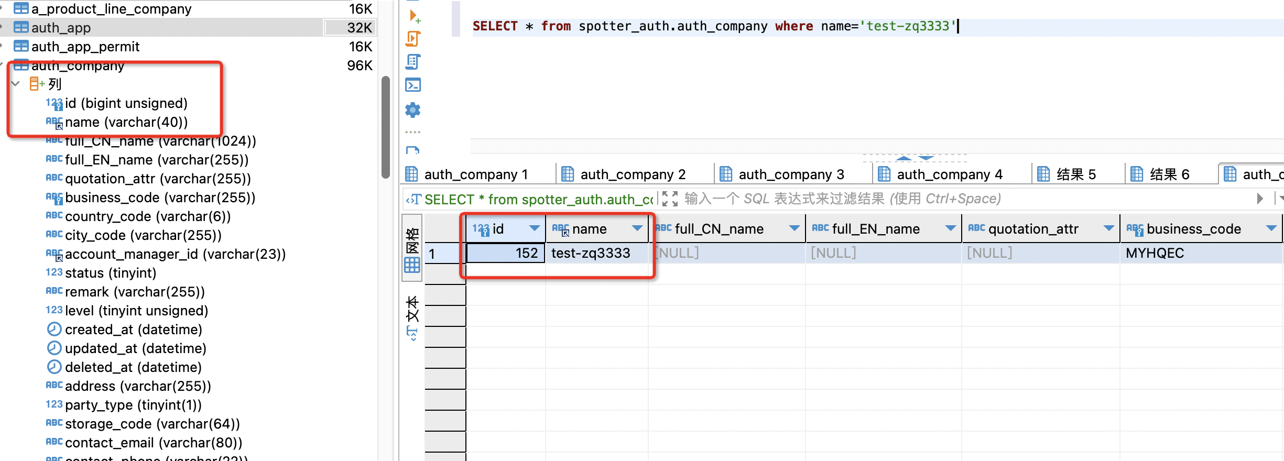
Task: Click row number 1 header
Action: point(445,254)
